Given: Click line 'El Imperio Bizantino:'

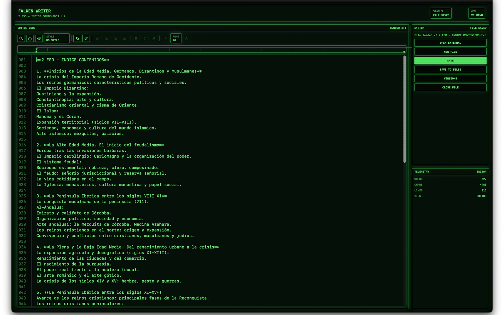Looking at the screenshot, I should (x=63, y=88).
